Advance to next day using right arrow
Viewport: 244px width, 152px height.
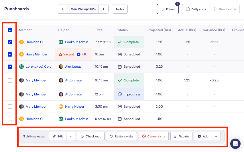pos(103,9)
